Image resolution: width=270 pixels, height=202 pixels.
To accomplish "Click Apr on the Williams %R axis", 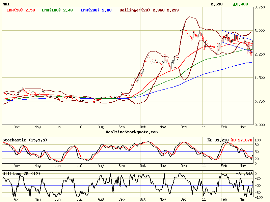I will pos(17,200).
